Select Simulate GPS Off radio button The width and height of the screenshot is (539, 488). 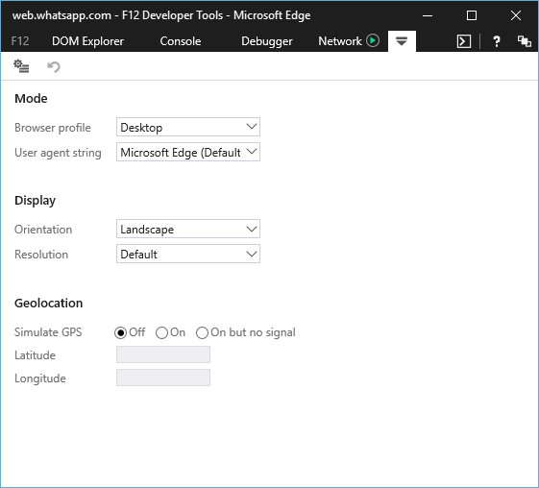120,332
